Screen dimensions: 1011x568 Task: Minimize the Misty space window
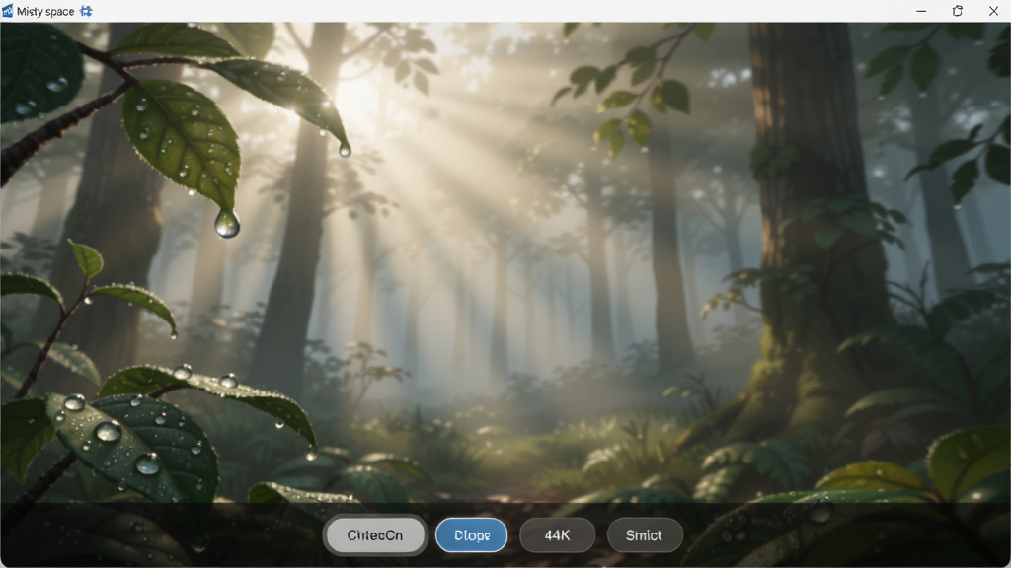pyautogui.click(x=921, y=11)
